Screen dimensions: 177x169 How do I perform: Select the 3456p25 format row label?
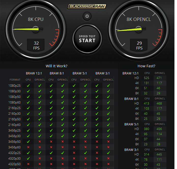(x=14, y=131)
